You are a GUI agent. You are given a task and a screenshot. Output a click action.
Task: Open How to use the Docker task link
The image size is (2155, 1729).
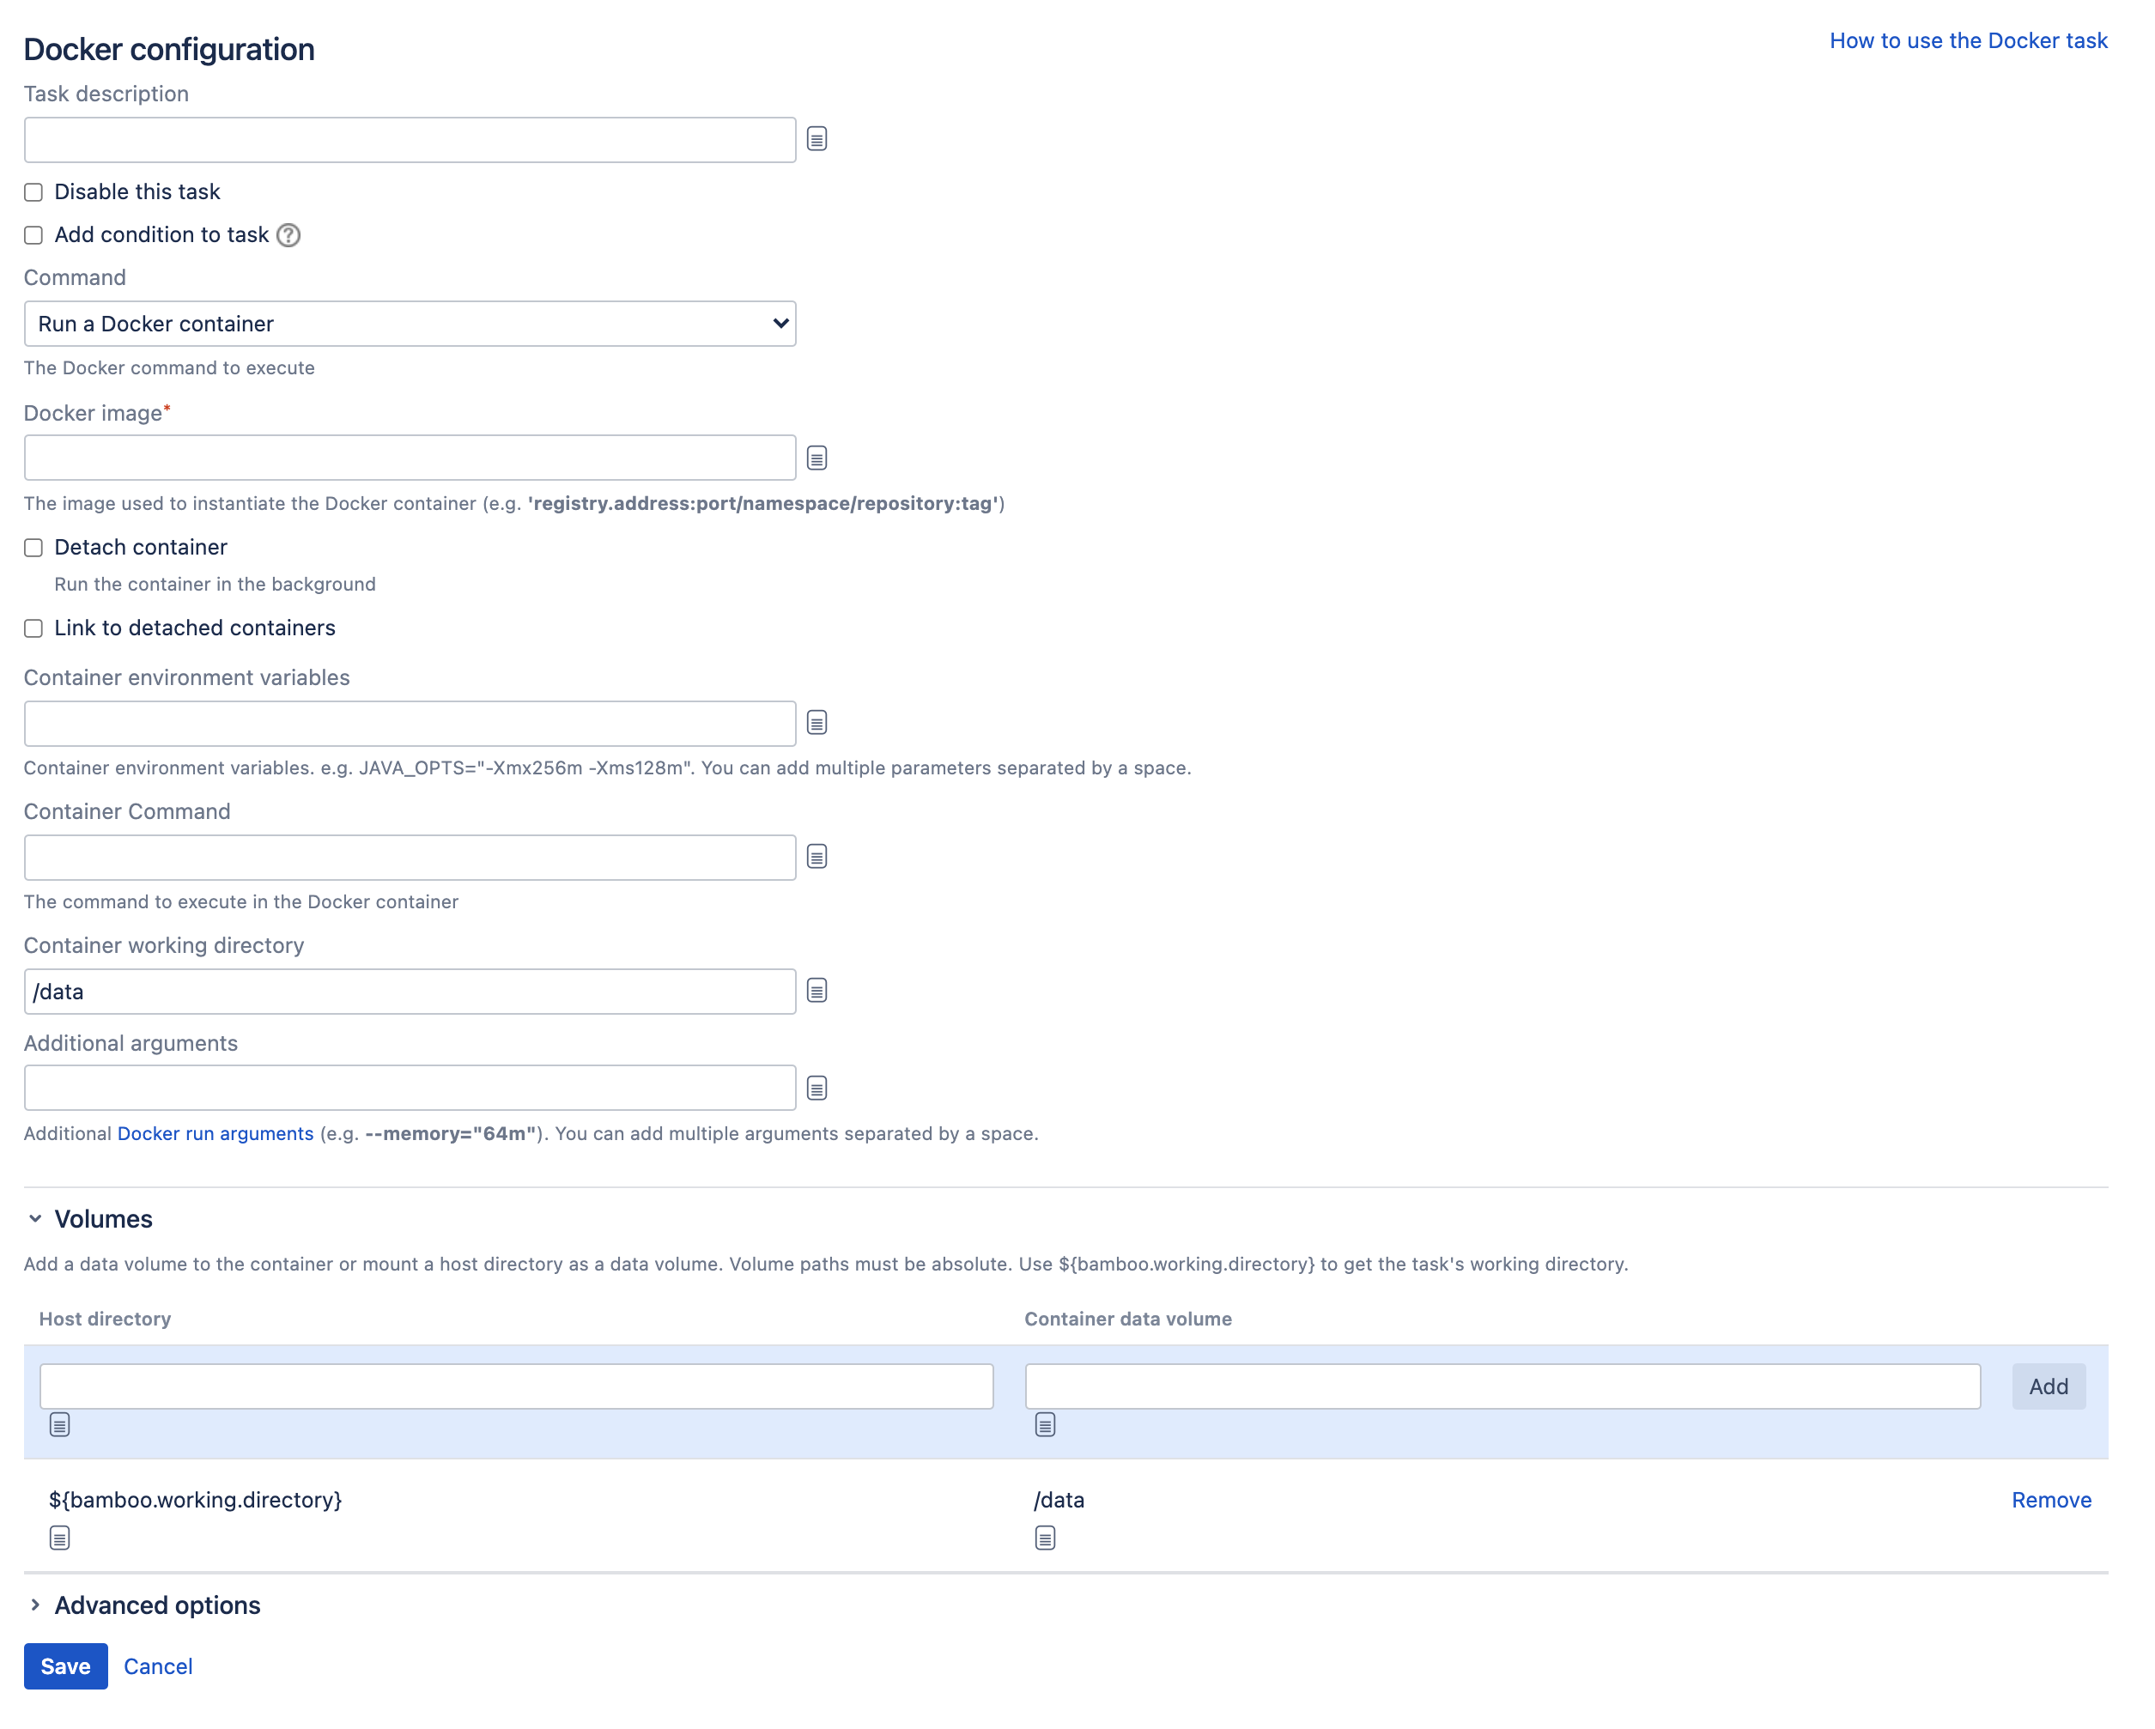[x=1968, y=41]
